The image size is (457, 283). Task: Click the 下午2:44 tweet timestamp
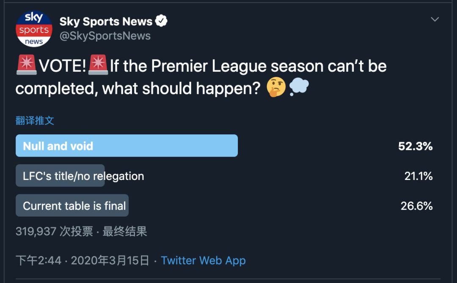click(39, 260)
